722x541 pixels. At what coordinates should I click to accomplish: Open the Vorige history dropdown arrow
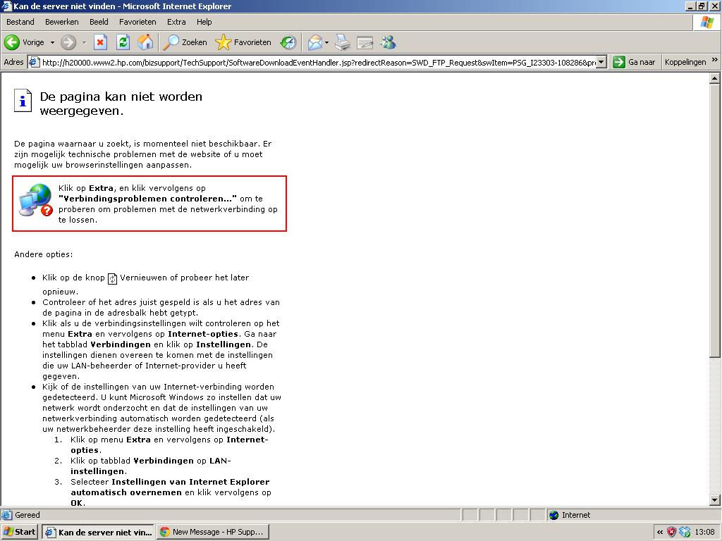(52, 42)
